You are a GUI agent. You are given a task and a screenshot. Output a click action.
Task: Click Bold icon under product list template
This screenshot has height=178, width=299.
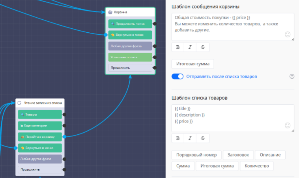(178, 138)
